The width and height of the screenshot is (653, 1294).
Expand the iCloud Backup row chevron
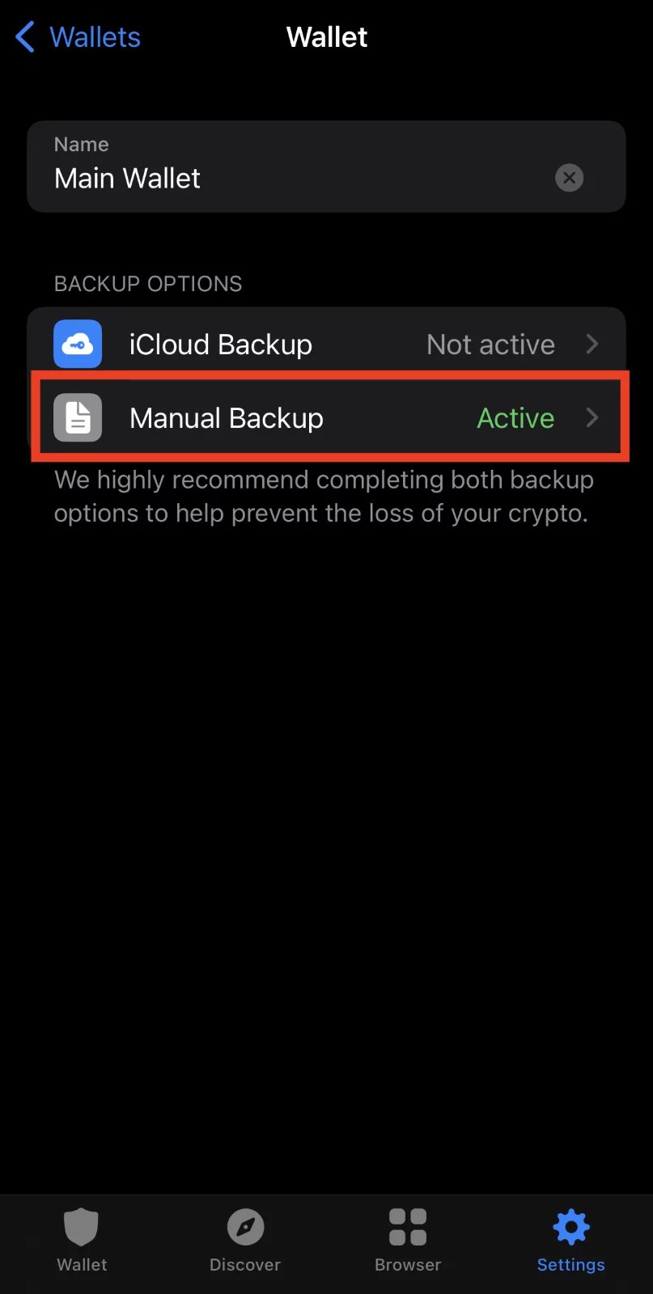[x=593, y=344]
